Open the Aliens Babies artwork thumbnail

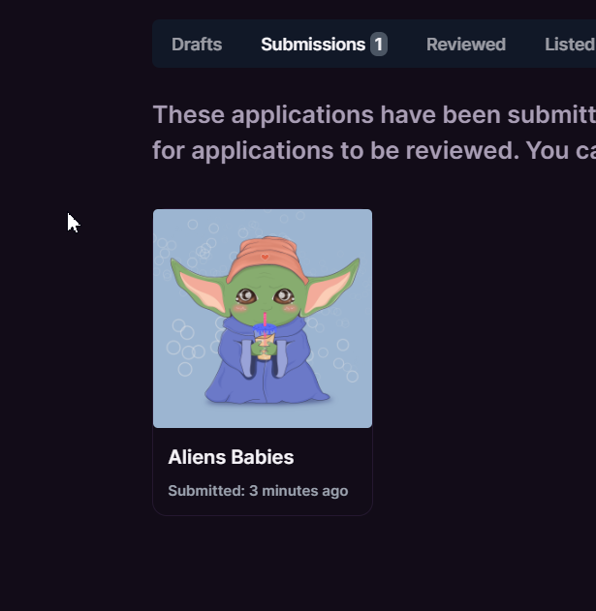pos(263,319)
